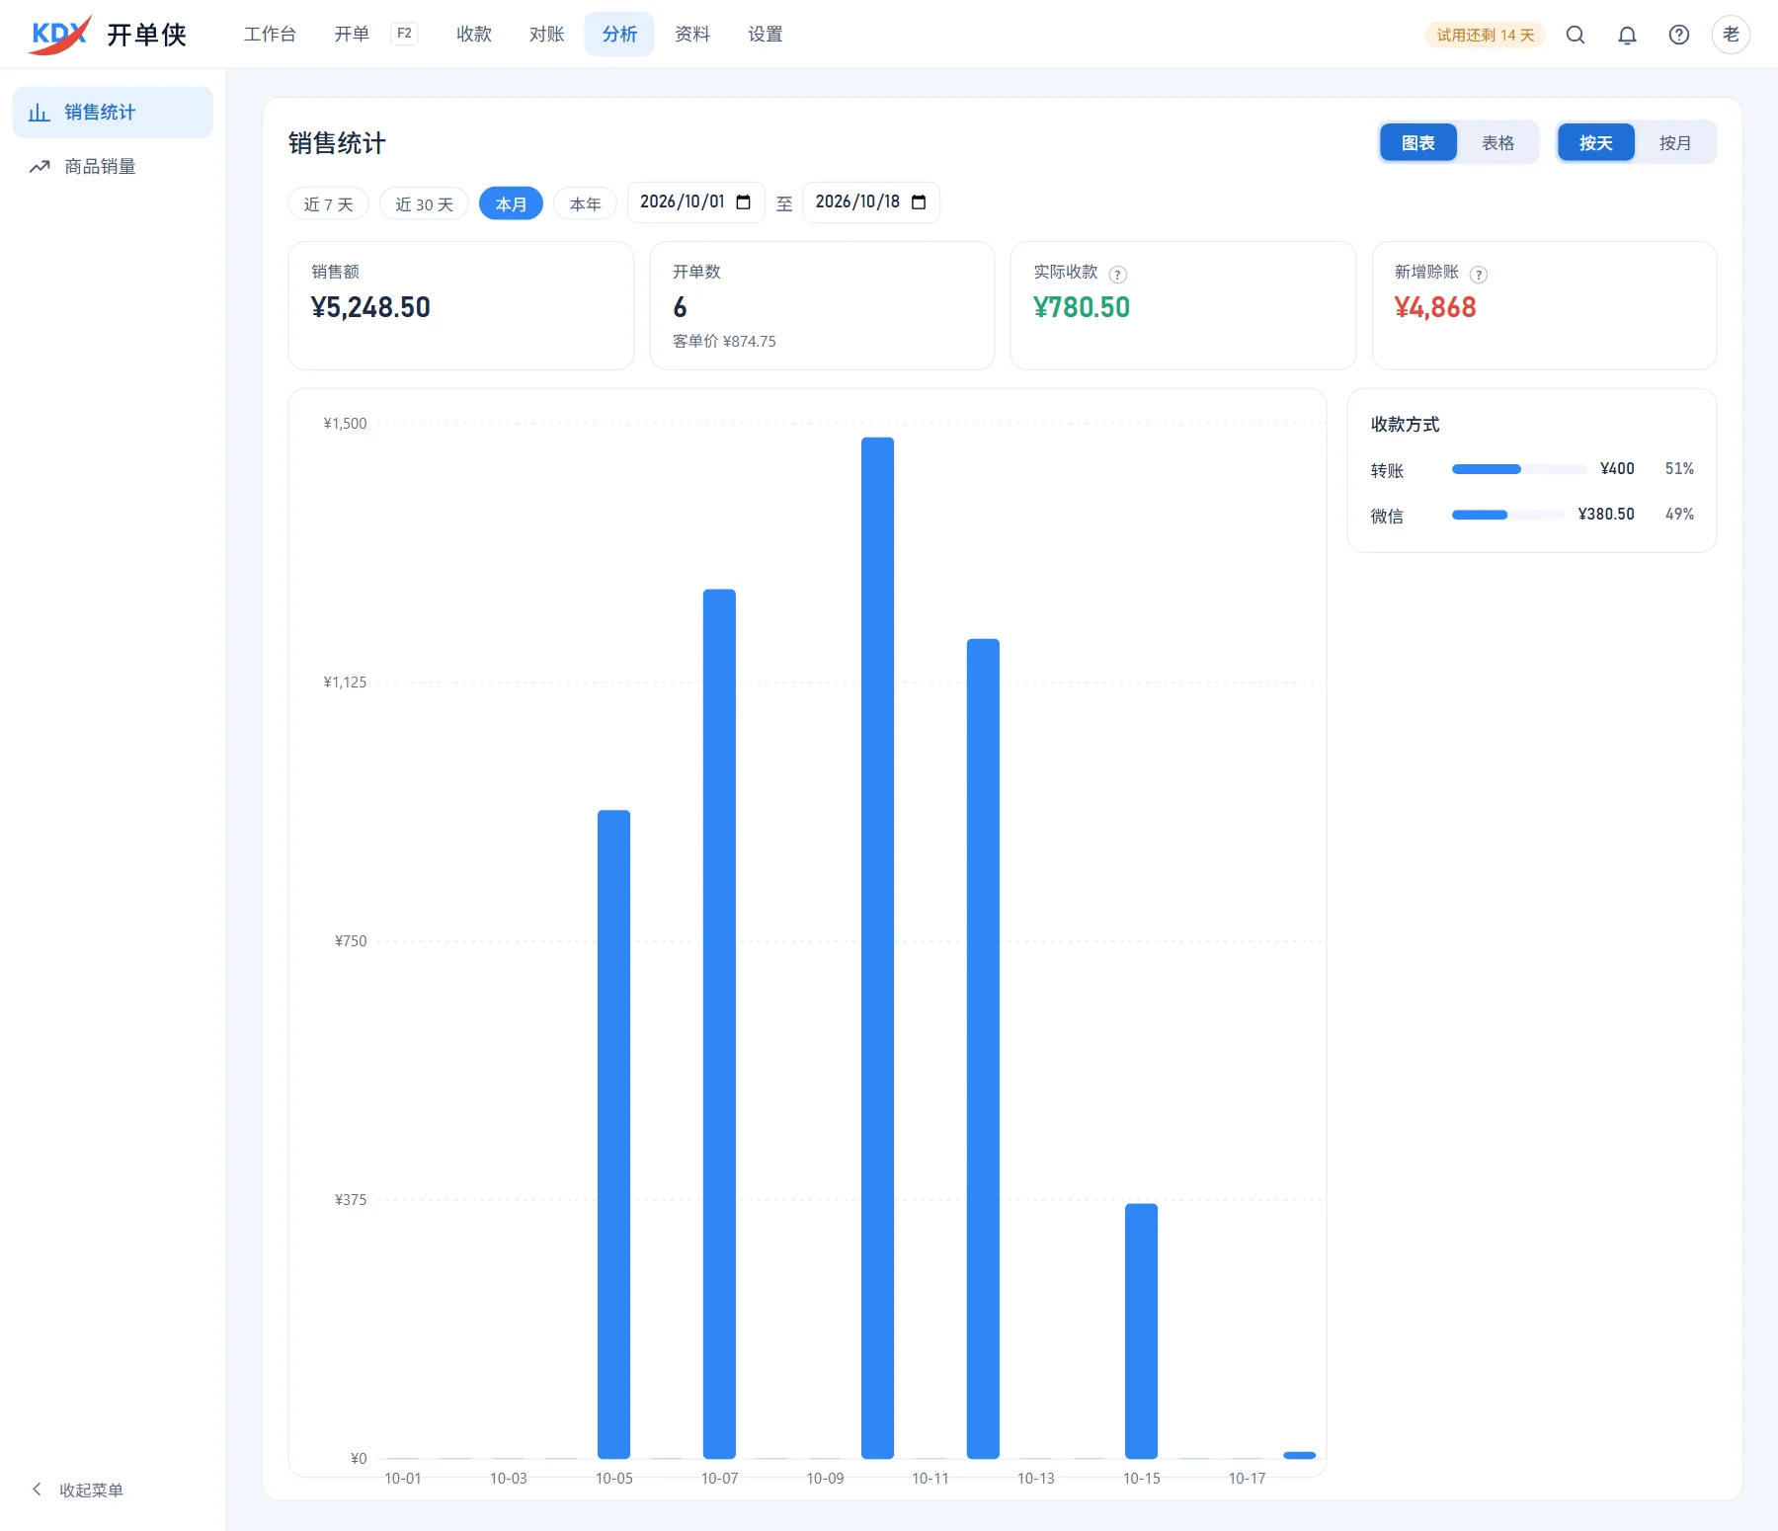Viewport: 1778px width, 1531px height.
Task: Open the 分析 menu
Action: [619, 35]
